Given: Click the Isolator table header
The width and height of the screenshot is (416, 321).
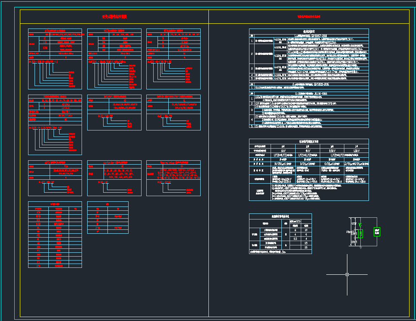Looking at the screenshot, I should [114, 96].
